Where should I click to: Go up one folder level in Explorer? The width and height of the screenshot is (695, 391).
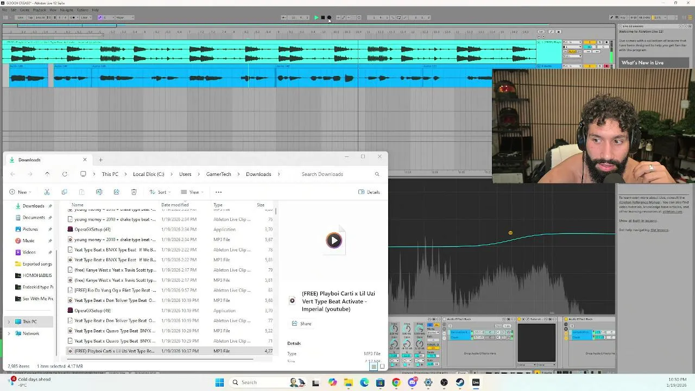click(x=47, y=174)
